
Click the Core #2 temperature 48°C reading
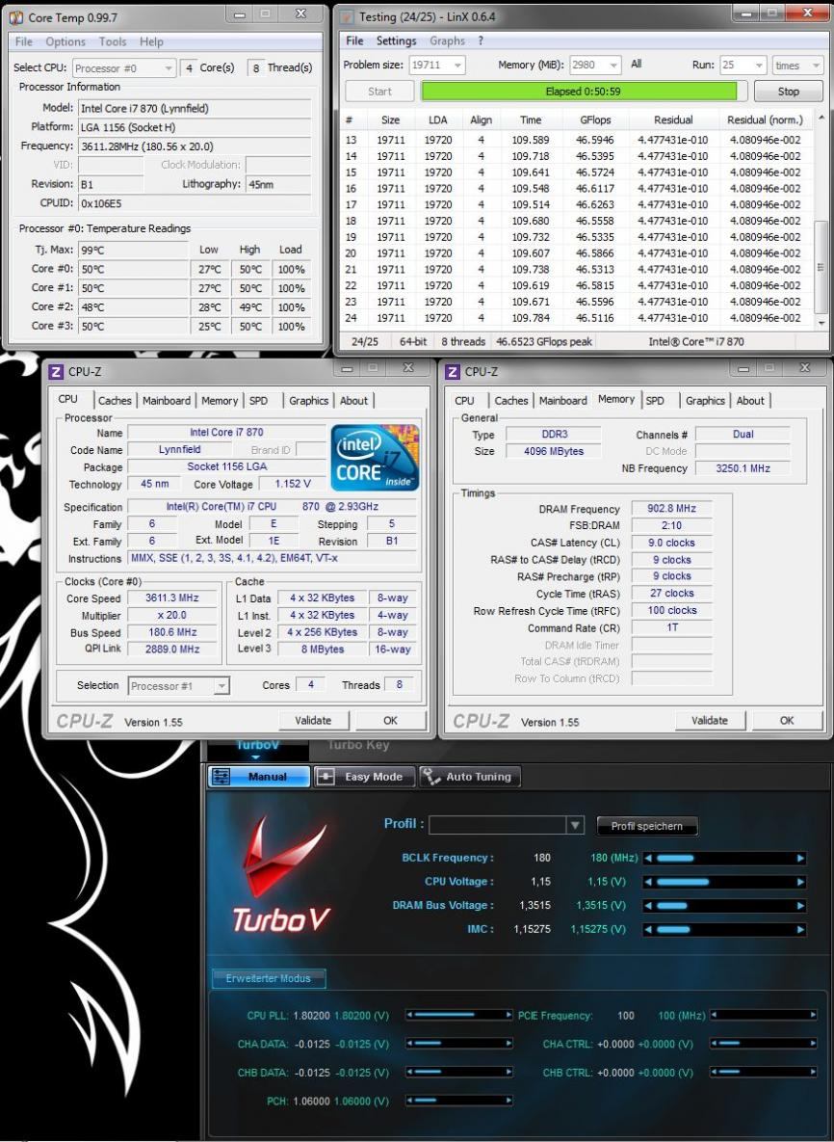pos(133,307)
